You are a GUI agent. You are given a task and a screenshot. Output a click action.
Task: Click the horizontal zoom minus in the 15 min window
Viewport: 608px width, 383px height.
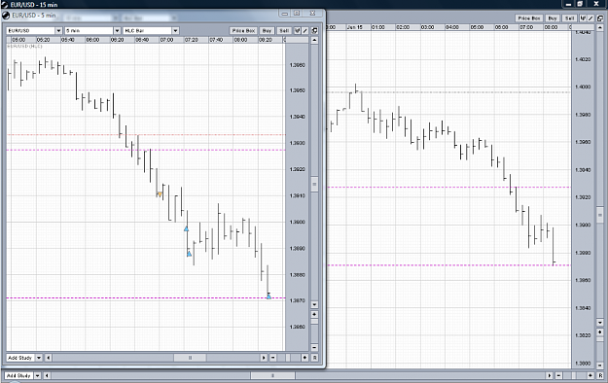tap(558, 375)
